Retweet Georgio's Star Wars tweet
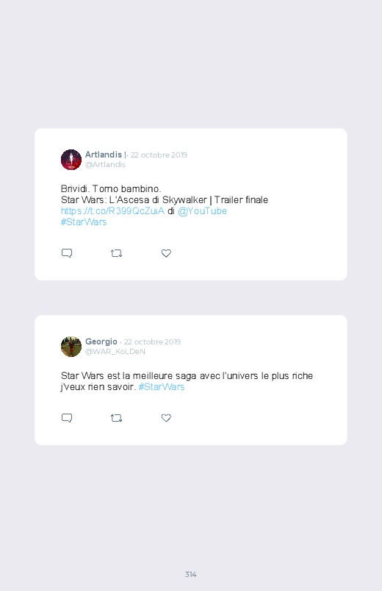 (116, 418)
